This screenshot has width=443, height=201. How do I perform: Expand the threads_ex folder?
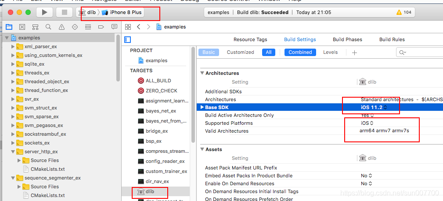13,73
